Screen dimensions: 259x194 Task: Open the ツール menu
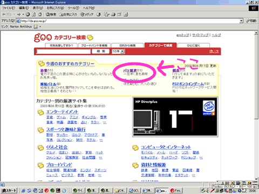click(x=73, y=8)
